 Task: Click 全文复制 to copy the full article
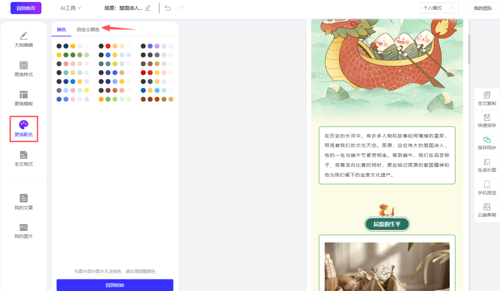click(487, 98)
